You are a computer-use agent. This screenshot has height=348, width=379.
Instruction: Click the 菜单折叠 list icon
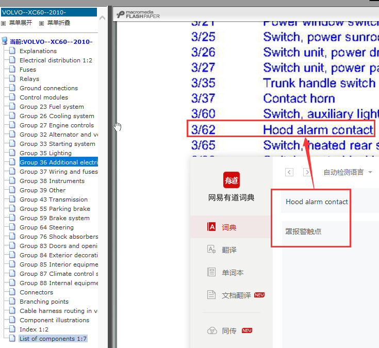[42, 23]
